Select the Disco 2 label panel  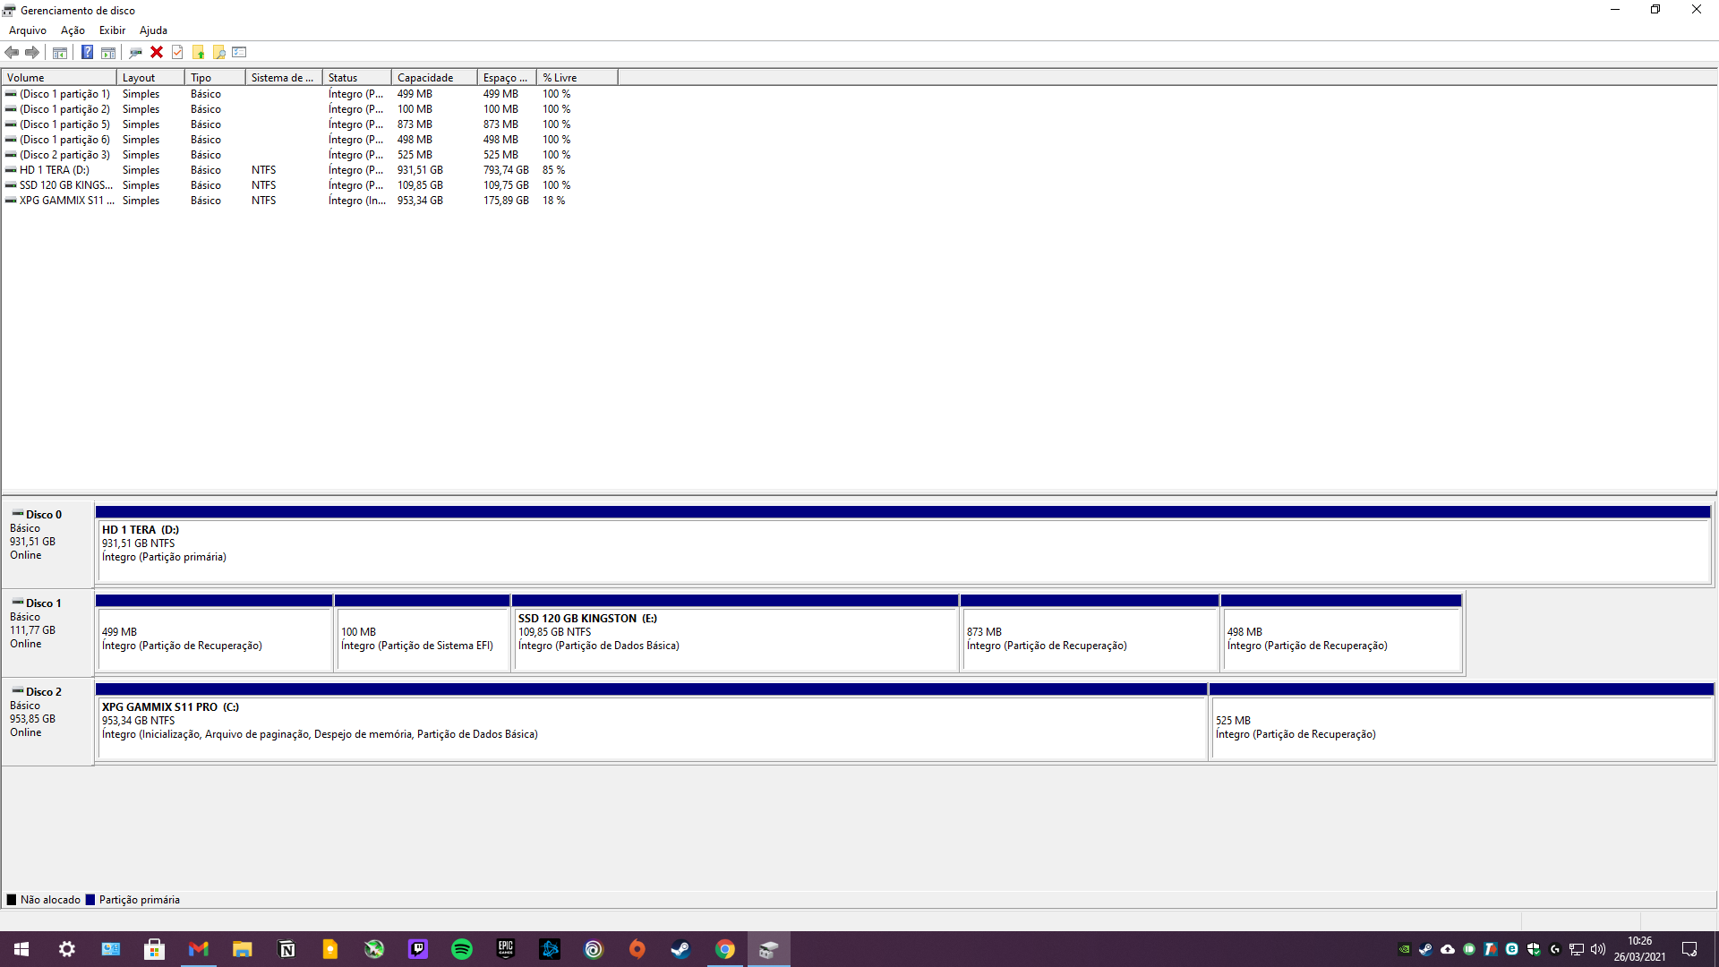point(47,721)
